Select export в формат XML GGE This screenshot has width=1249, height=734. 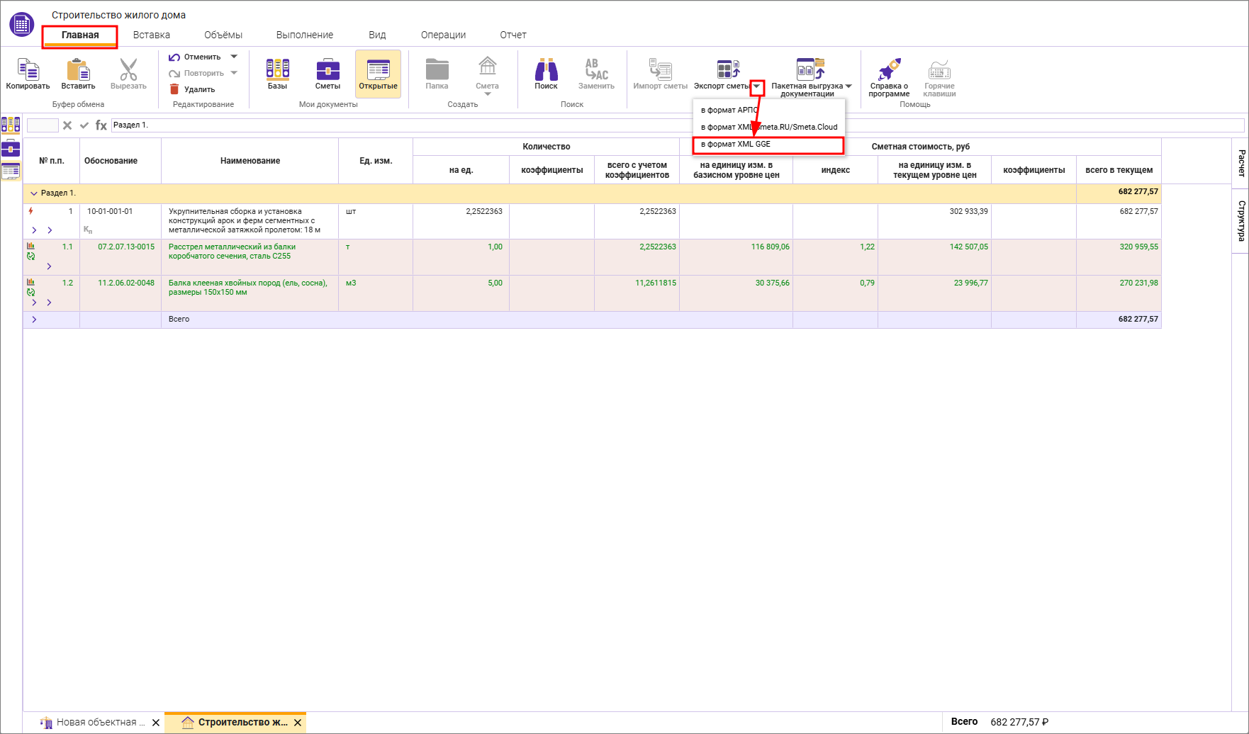[x=736, y=145]
